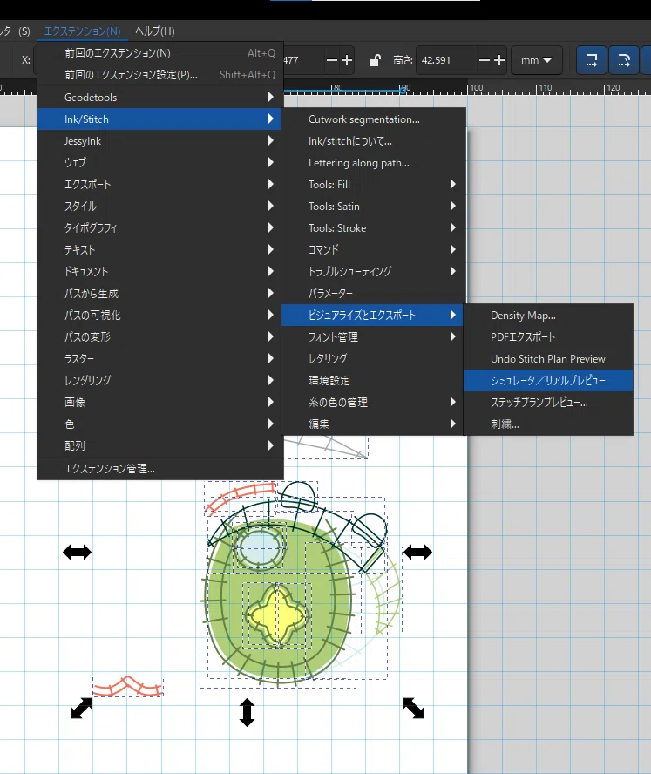Expand the ウェブ submenu
Screen dimensions: 651x774
point(159,162)
